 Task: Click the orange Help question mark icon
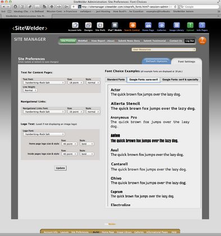point(202,40)
